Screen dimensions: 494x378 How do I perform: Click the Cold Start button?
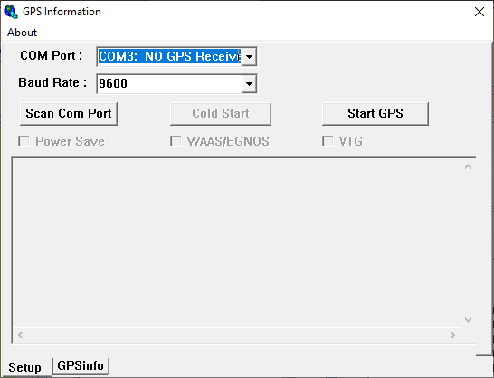click(x=221, y=113)
